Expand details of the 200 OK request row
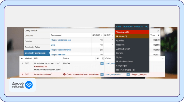This screenshot has height=102, width=184. coord(102,63)
